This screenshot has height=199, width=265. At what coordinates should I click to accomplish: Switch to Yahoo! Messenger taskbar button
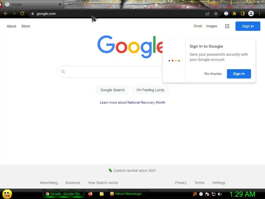click(128, 194)
